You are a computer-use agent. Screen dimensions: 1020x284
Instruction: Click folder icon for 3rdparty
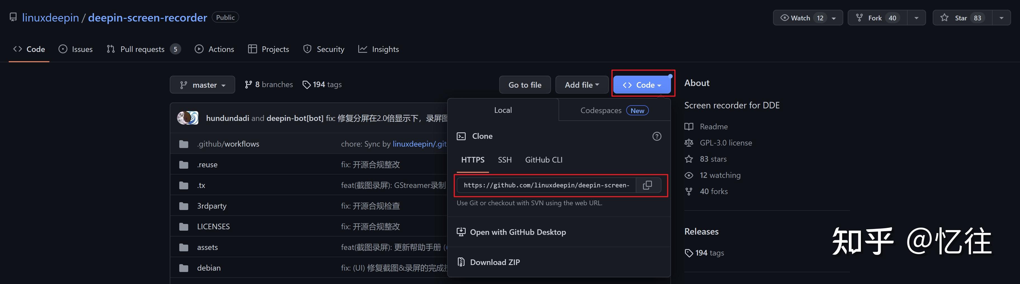[x=184, y=206]
